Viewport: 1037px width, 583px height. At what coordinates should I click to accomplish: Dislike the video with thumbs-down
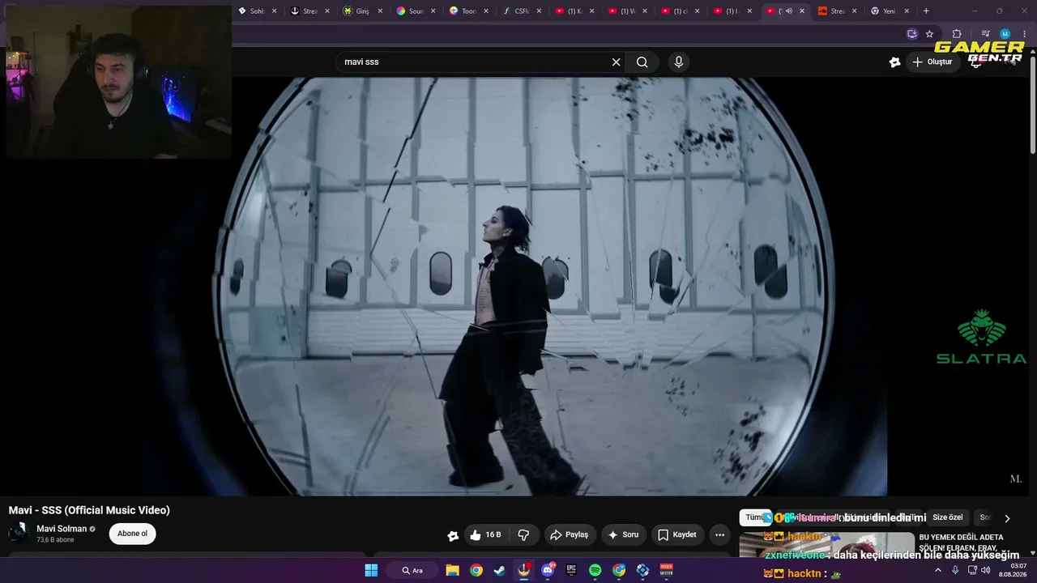(523, 534)
